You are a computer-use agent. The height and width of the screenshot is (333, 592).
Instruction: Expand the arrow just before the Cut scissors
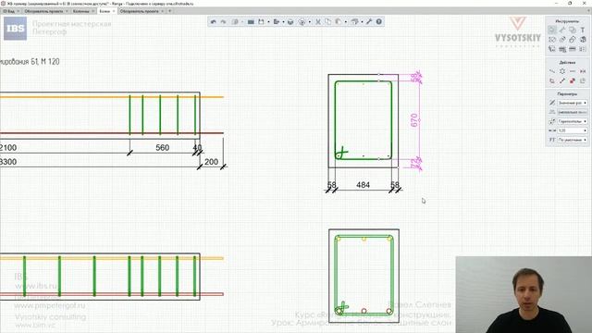pos(310,22)
